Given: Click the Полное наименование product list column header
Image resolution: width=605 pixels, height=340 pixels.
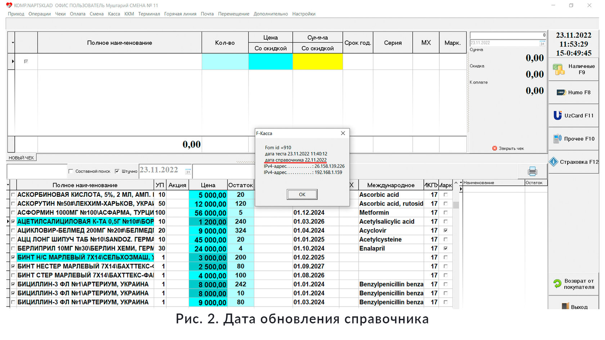Looking at the screenshot, I should (85, 185).
